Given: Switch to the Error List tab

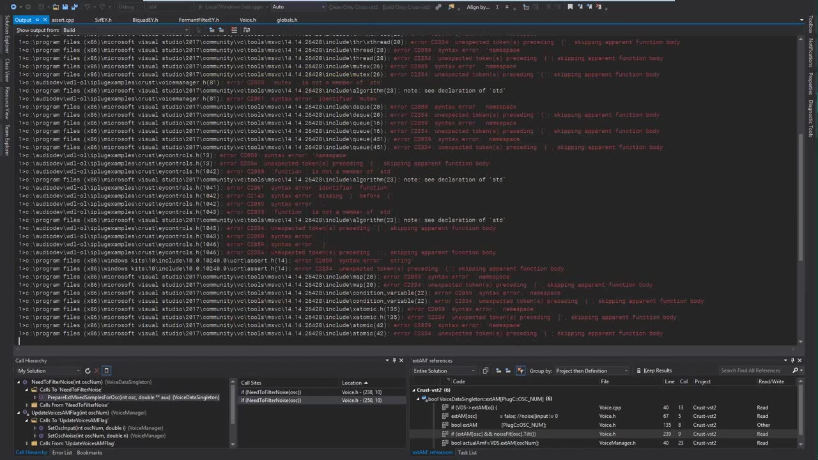Looking at the screenshot, I should tap(62, 452).
